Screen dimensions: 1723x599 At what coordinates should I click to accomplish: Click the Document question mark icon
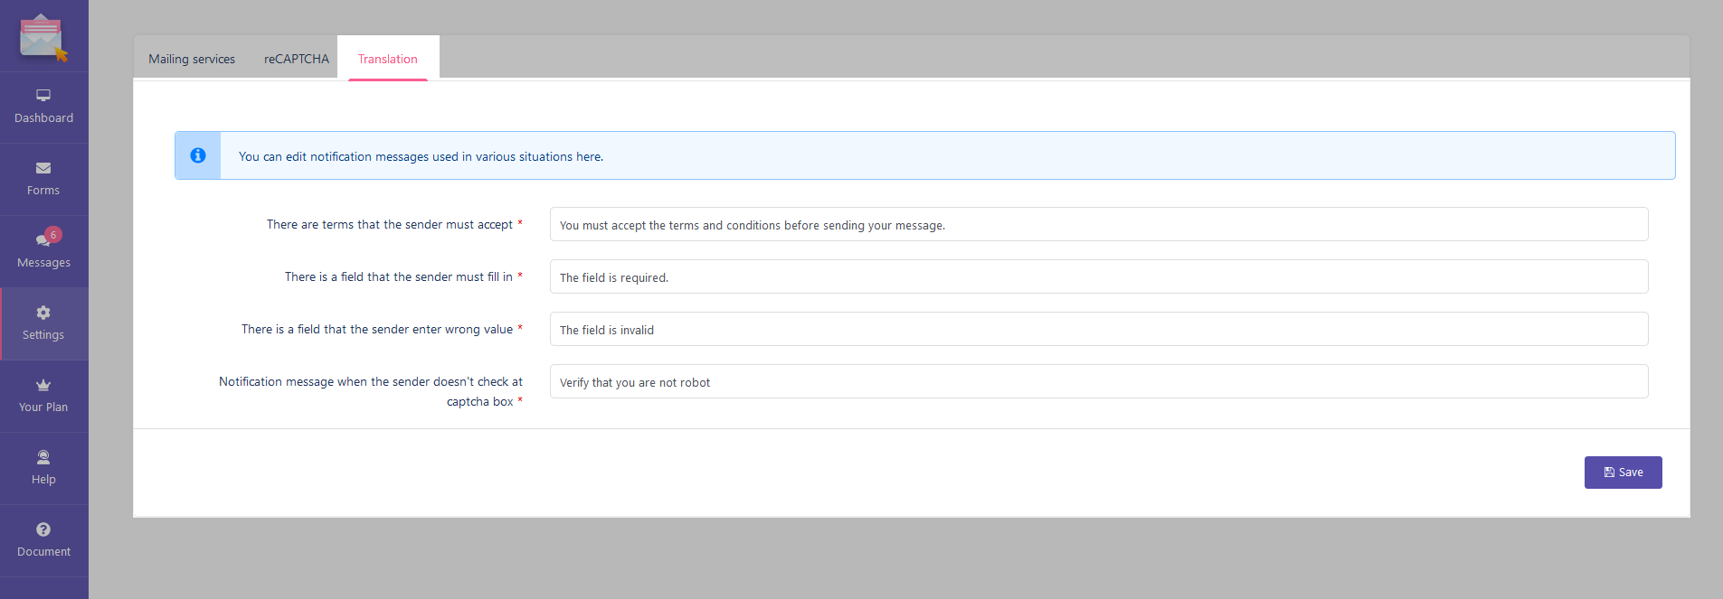[x=43, y=529]
